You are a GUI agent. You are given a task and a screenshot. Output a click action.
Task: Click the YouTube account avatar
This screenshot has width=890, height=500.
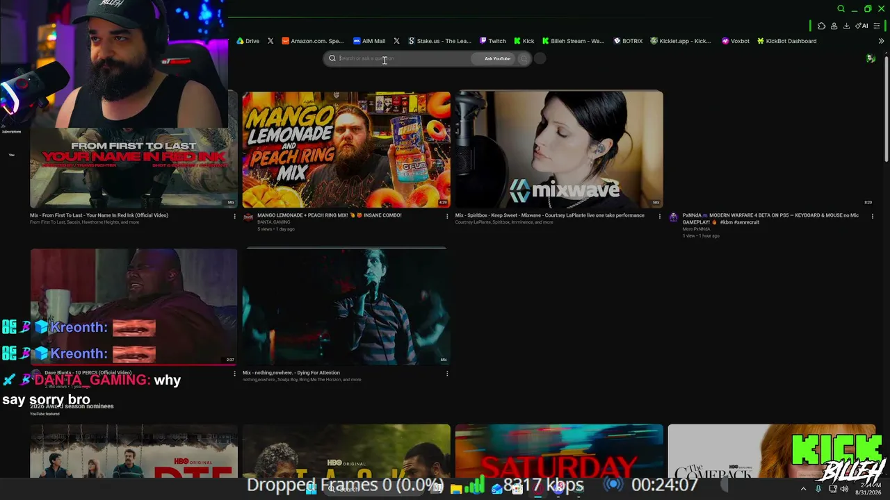click(871, 58)
